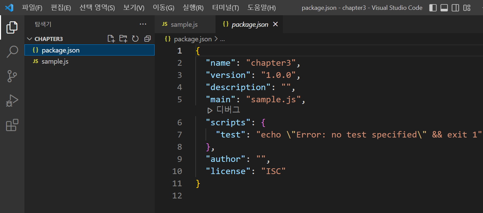The image size is (483, 213).
Task: Open the Source Control view
Action: click(x=12, y=76)
